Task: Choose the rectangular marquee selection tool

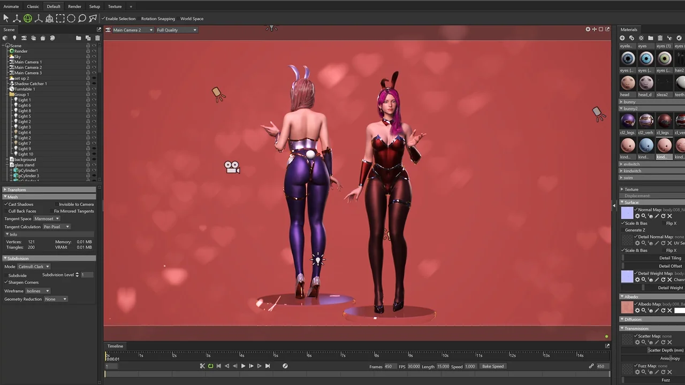Action: 60,18
